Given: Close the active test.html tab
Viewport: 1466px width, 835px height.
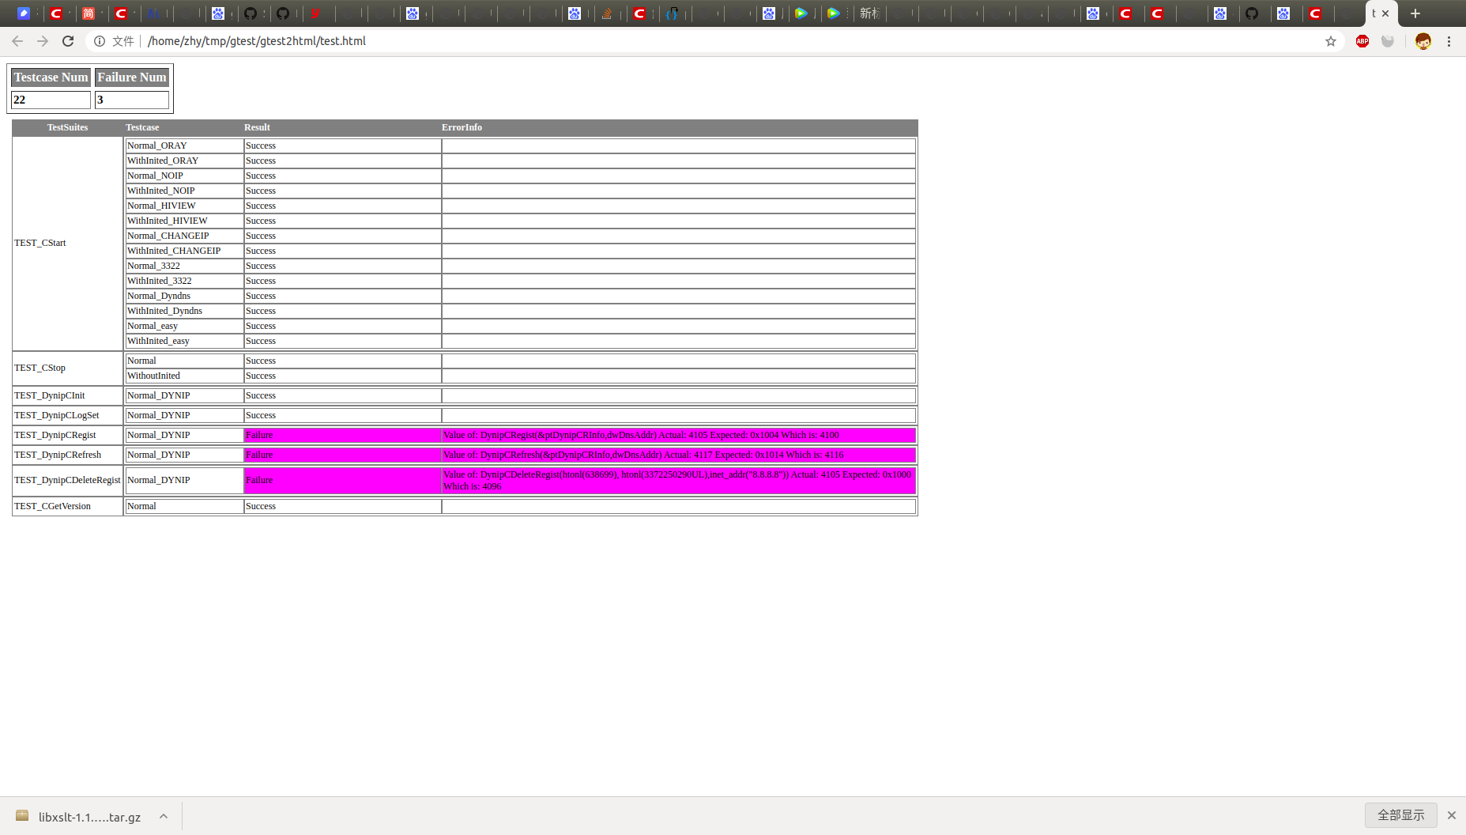Looking at the screenshot, I should (x=1385, y=13).
